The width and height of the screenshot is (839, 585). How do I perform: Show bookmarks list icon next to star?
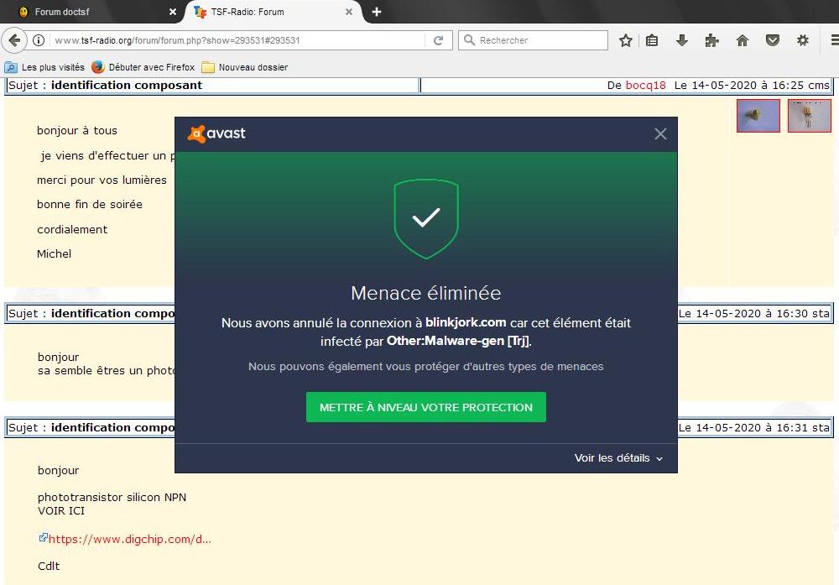click(652, 40)
